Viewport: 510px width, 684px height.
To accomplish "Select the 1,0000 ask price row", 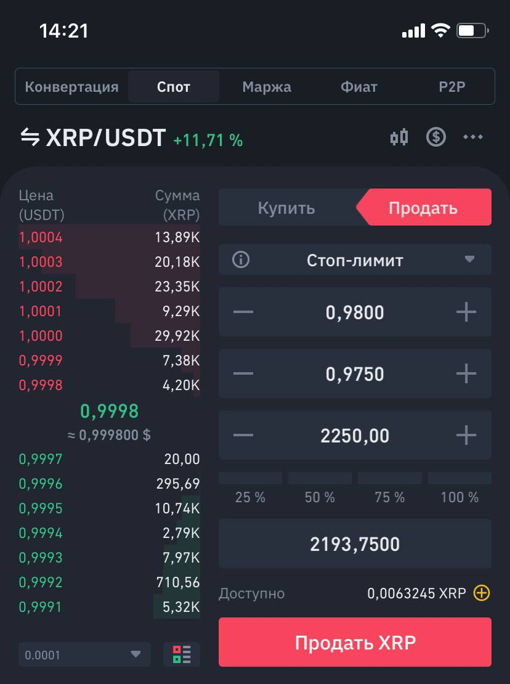I will pyautogui.click(x=110, y=336).
